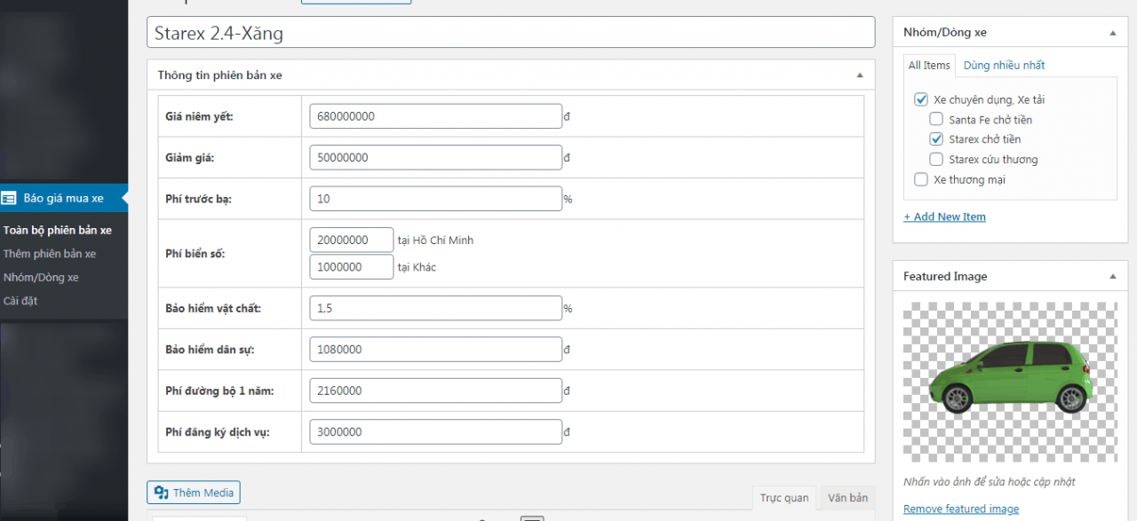Collapse the Thông tin phiên bản xe panel

pos(859,75)
